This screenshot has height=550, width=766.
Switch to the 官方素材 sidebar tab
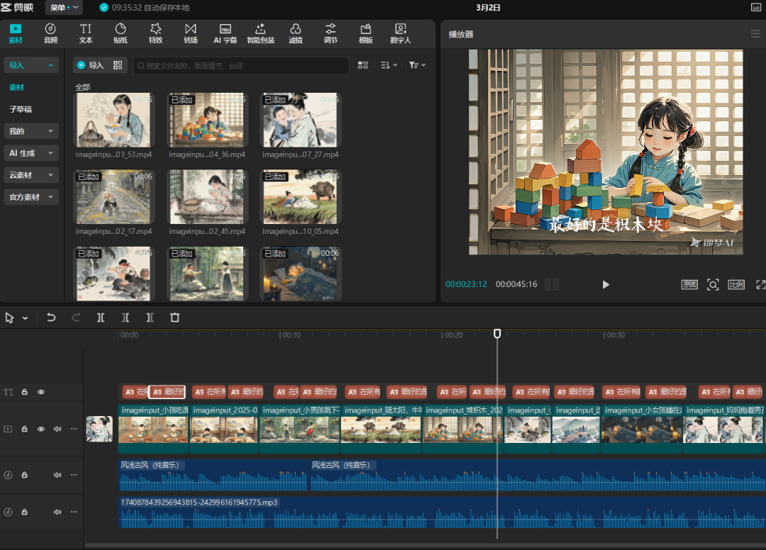tap(31, 196)
